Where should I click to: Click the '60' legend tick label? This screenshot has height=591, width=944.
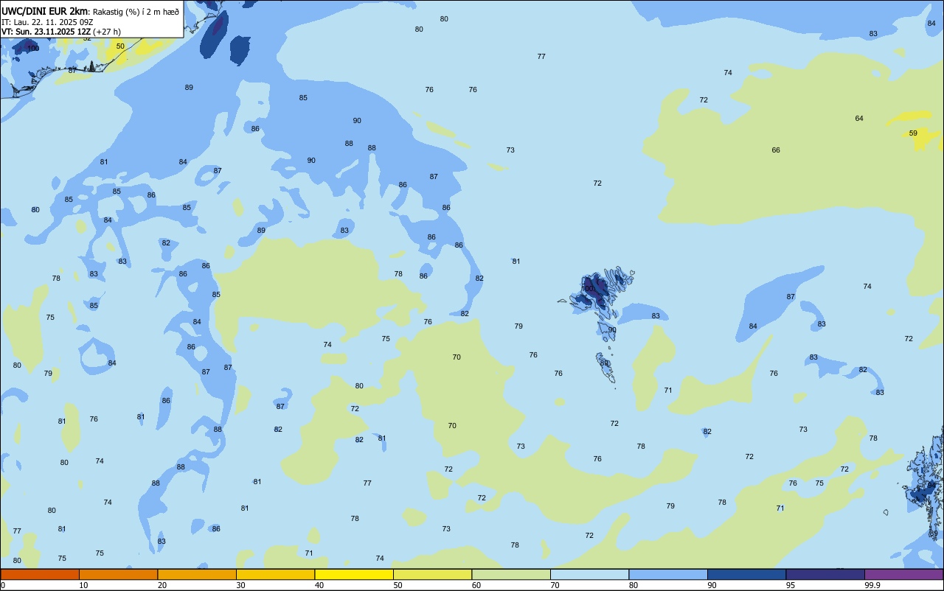tap(476, 585)
